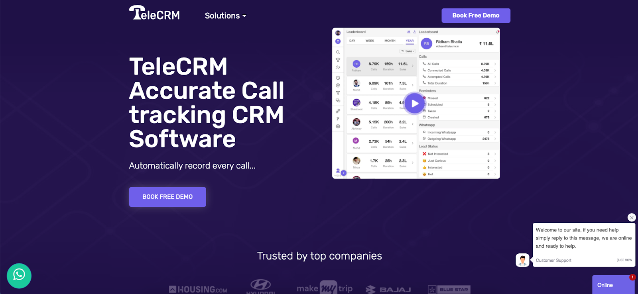Click the Taken reminders row
638x294 pixels.
(x=459, y=111)
